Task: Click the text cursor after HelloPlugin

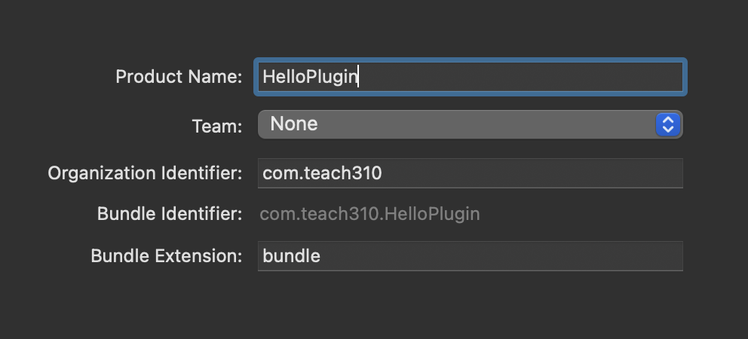Action: click(358, 77)
